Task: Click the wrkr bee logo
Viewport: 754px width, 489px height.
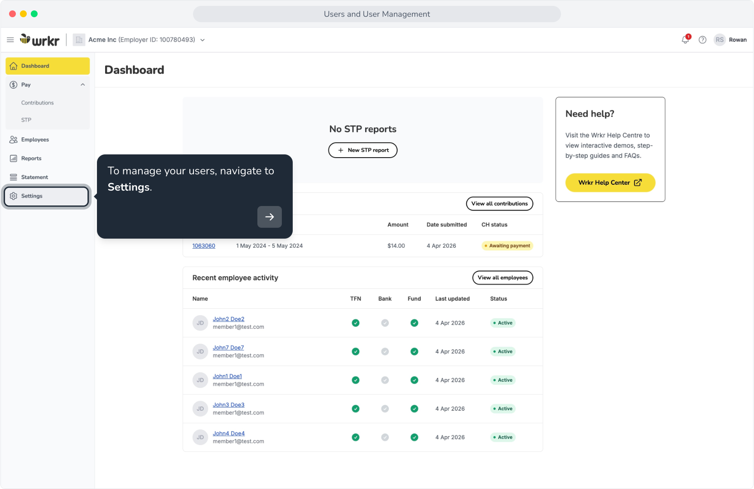Action: pos(39,40)
